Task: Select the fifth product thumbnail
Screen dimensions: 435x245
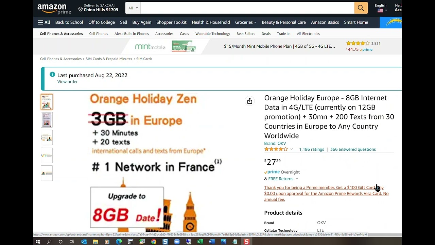Action: coord(47,173)
